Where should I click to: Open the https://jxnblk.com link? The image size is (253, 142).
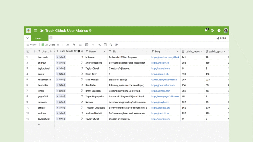(x=161, y=91)
